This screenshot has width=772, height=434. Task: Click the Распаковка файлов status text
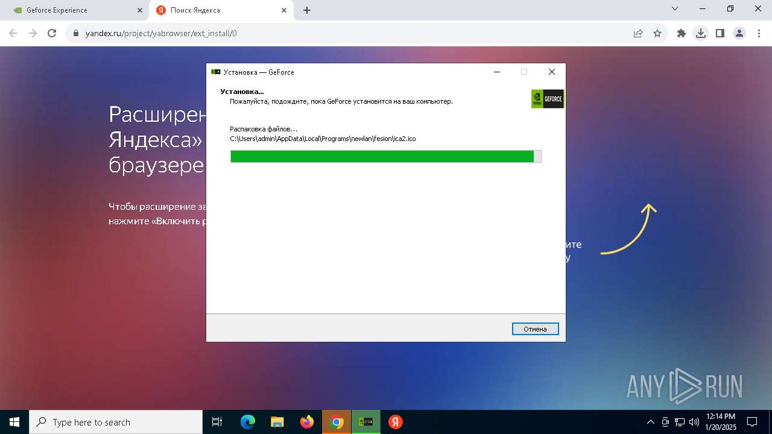tap(264, 129)
